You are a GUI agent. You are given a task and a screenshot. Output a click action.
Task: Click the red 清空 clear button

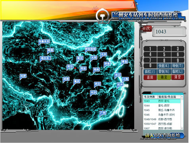click(x=177, y=77)
